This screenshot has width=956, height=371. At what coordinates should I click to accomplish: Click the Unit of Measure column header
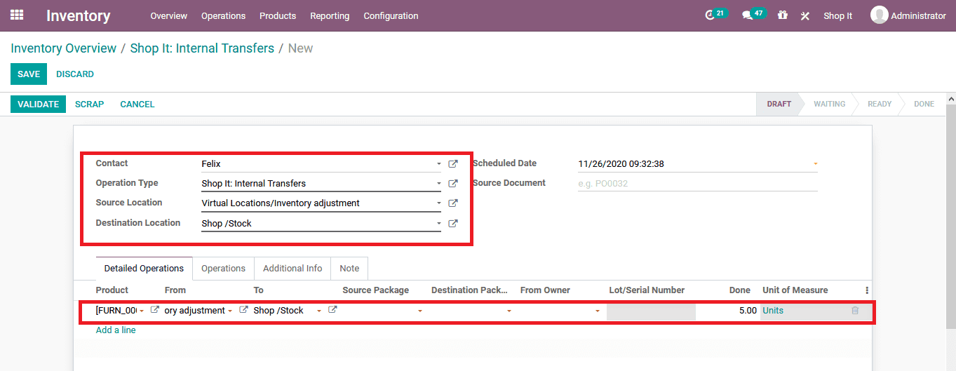click(x=795, y=290)
